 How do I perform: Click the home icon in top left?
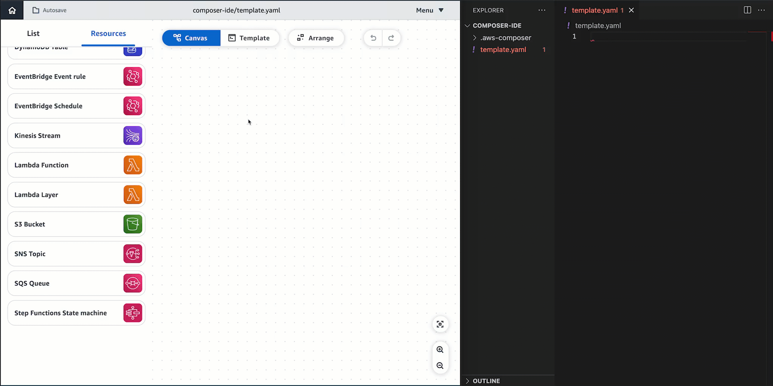(12, 10)
